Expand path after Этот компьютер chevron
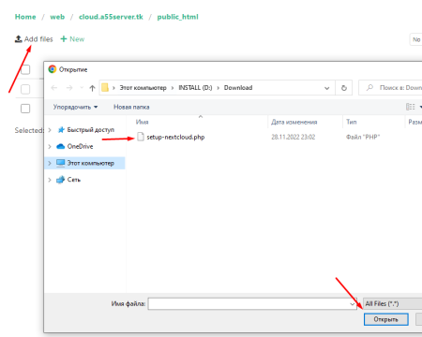The height and width of the screenshot is (337, 422). tap(173, 88)
